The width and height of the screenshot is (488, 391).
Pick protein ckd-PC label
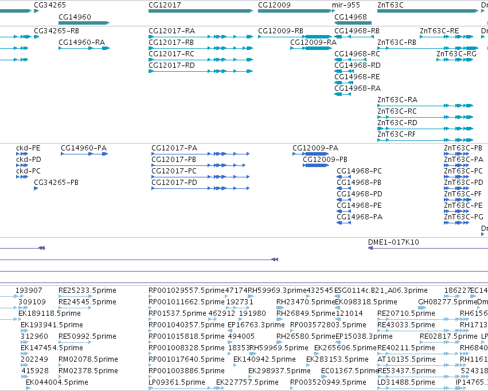point(28,171)
